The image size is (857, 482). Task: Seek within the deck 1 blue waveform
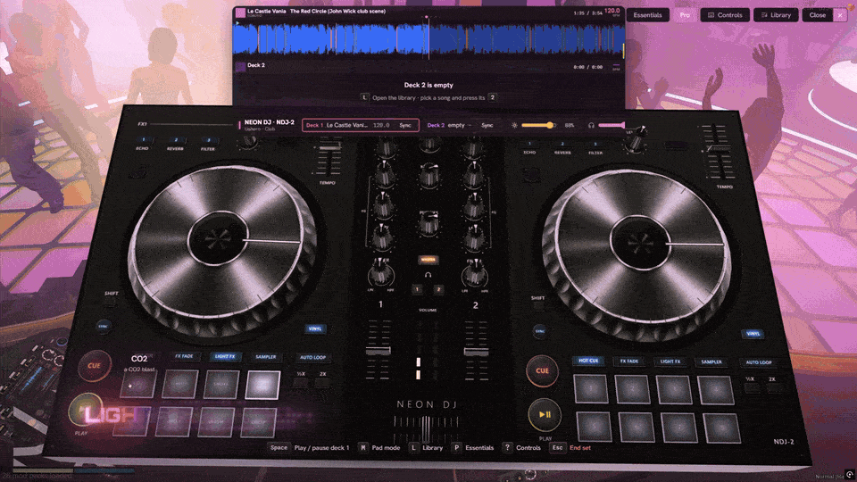(x=428, y=39)
